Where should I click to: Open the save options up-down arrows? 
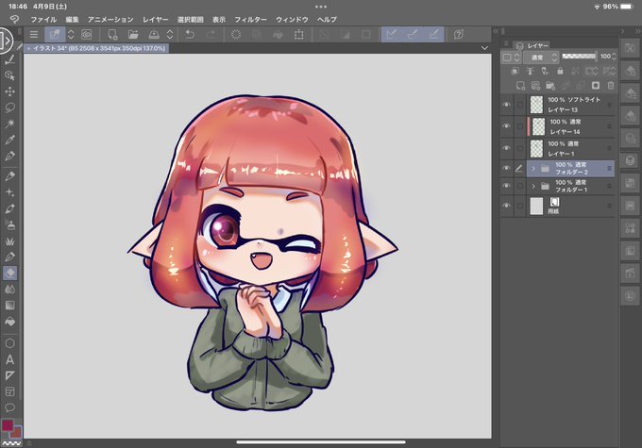[x=170, y=35]
